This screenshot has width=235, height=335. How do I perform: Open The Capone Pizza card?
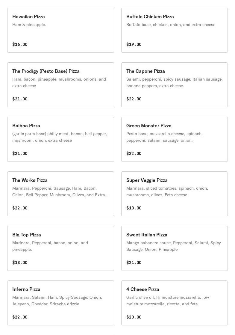click(175, 85)
